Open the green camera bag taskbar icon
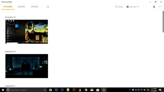Viewport: 164px width, 92px height. tap(50, 90)
